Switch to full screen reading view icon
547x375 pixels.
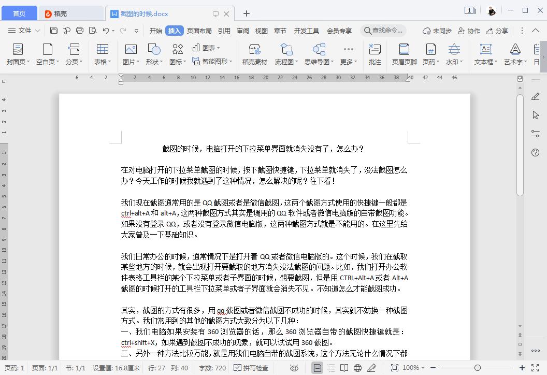click(344, 368)
